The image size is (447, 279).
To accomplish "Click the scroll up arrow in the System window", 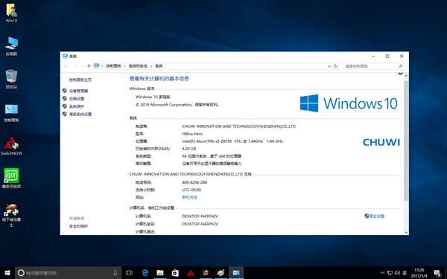I will (406, 76).
